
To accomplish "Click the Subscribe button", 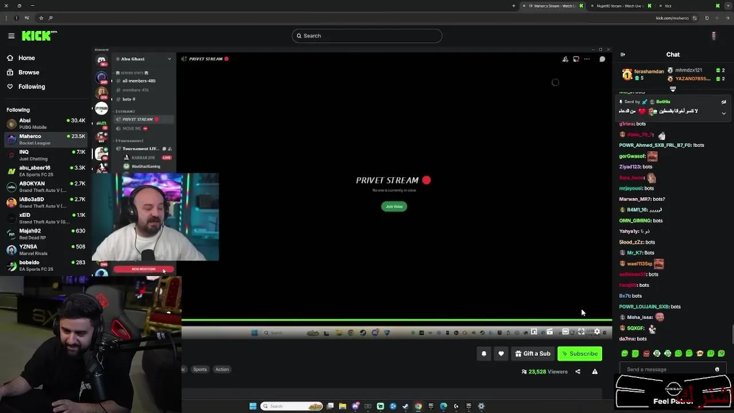I will pos(580,354).
